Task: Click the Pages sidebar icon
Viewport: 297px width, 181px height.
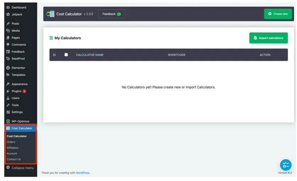Action: (x=8, y=38)
